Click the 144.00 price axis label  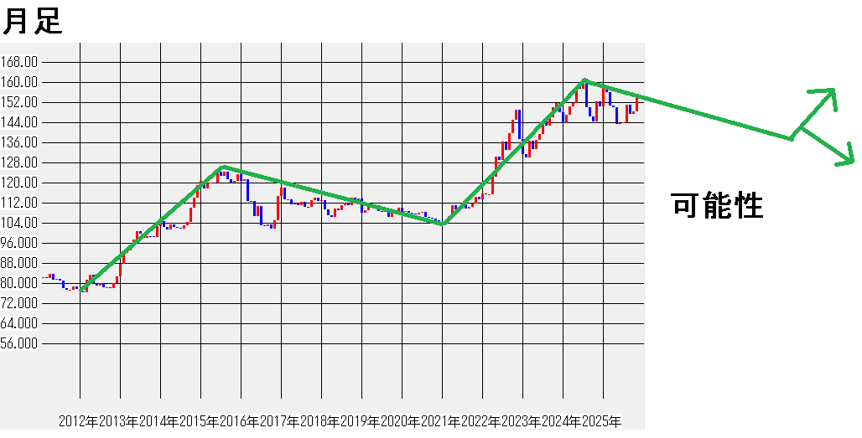(20, 122)
